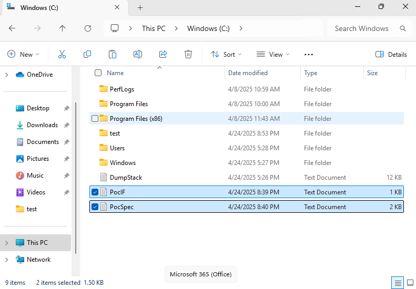Tick the Program Files (x86) checkbox
This screenshot has width=416, height=289.
coord(95,119)
